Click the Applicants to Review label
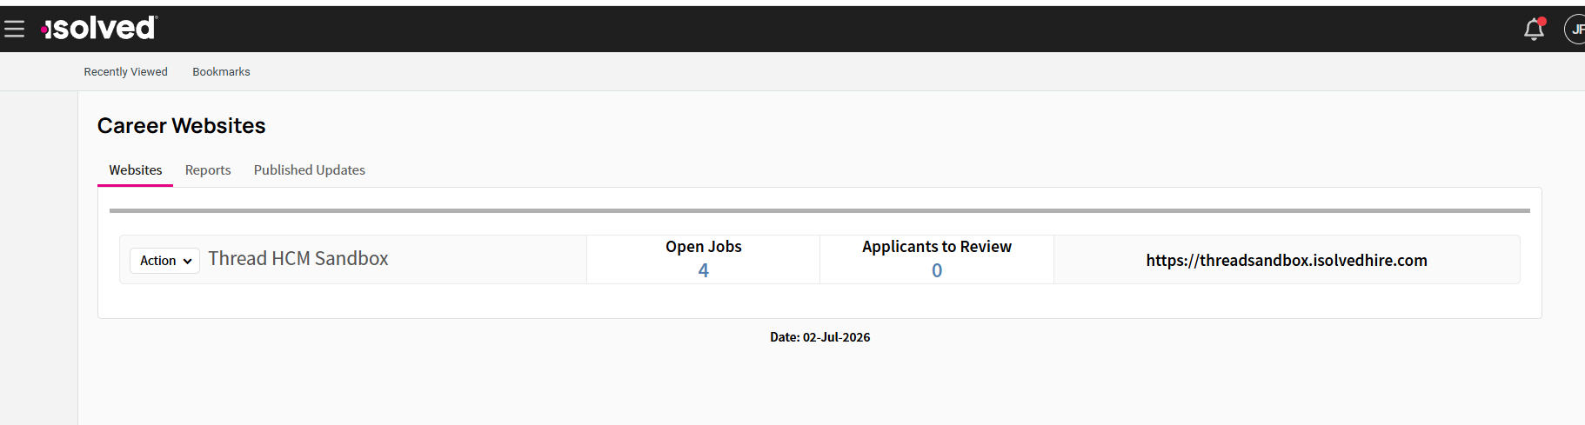 tap(937, 247)
